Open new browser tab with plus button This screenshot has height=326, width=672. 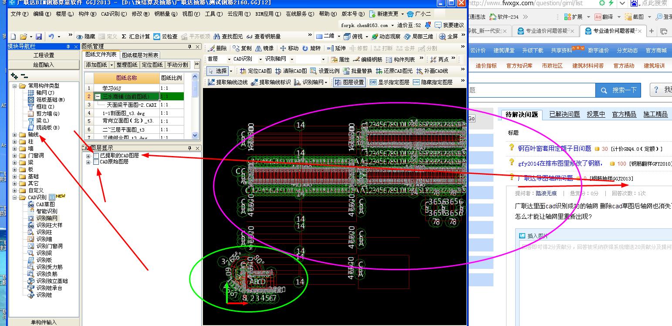652,31
